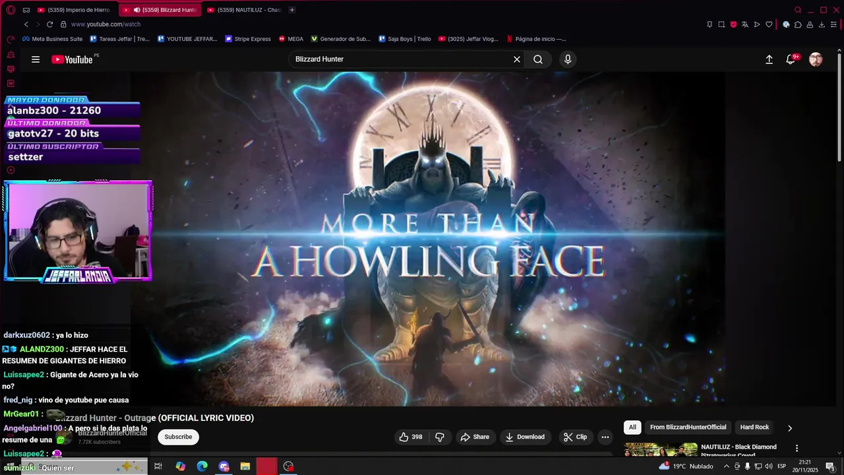844x475 pixels.
Task: Open the YouTube hamburger guide menu
Action: [36, 59]
